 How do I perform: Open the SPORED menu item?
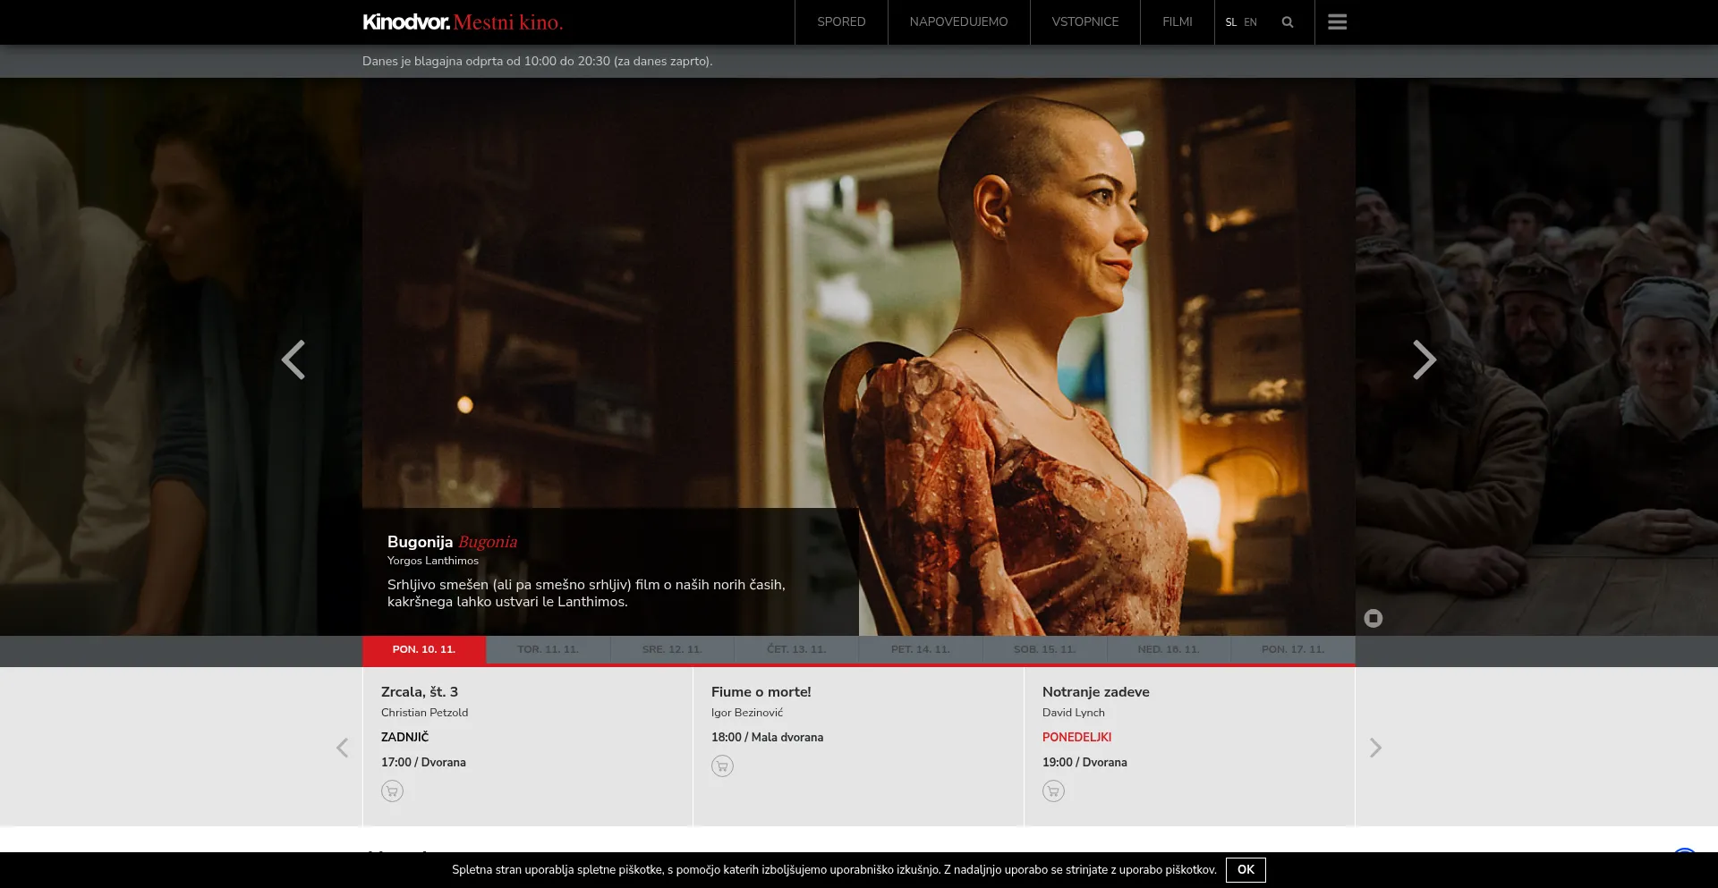(x=840, y=22)
